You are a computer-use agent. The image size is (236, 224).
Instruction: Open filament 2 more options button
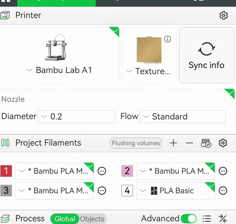[x=223, y=171]
